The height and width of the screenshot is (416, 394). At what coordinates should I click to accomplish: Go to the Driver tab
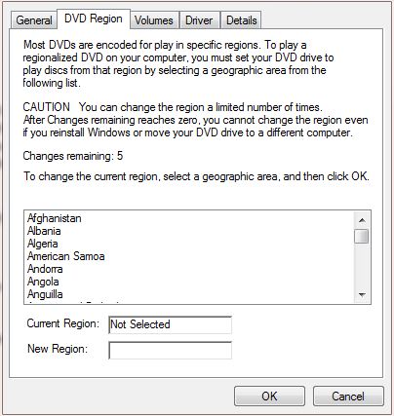pos(199,20)
